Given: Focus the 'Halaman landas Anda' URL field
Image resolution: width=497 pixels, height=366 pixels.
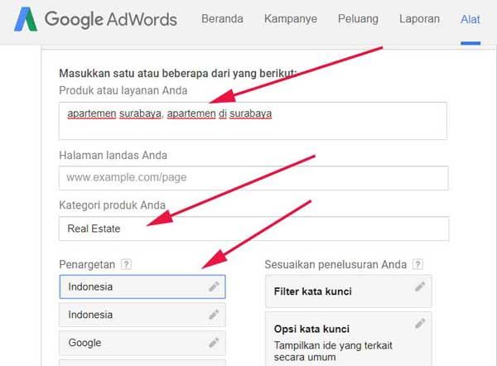Looking at the screenshot, I should [x=253, y=178].
